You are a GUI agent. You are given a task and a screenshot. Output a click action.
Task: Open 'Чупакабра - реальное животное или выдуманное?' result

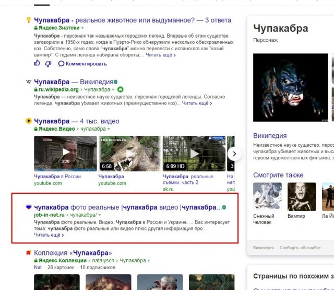click(133, 20)
